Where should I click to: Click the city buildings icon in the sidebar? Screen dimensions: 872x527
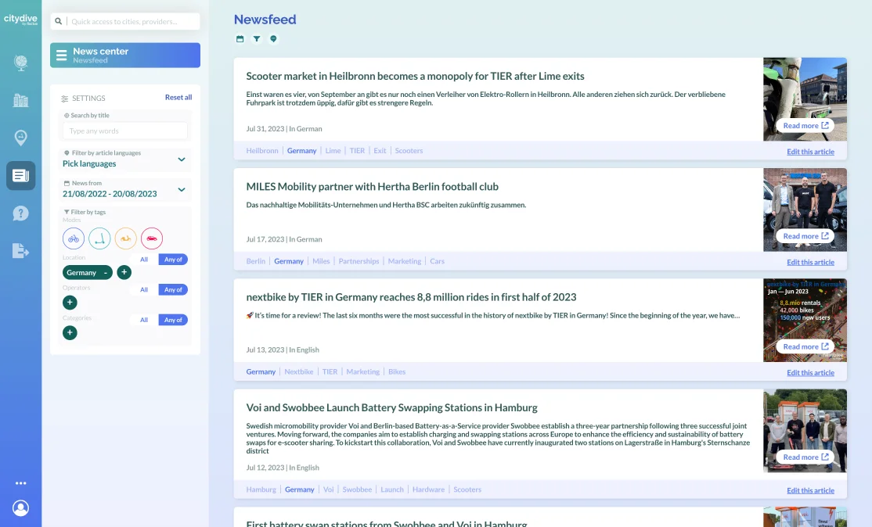pos(20,100)
